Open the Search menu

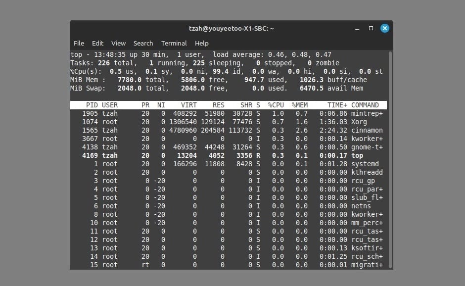[143, 43]
